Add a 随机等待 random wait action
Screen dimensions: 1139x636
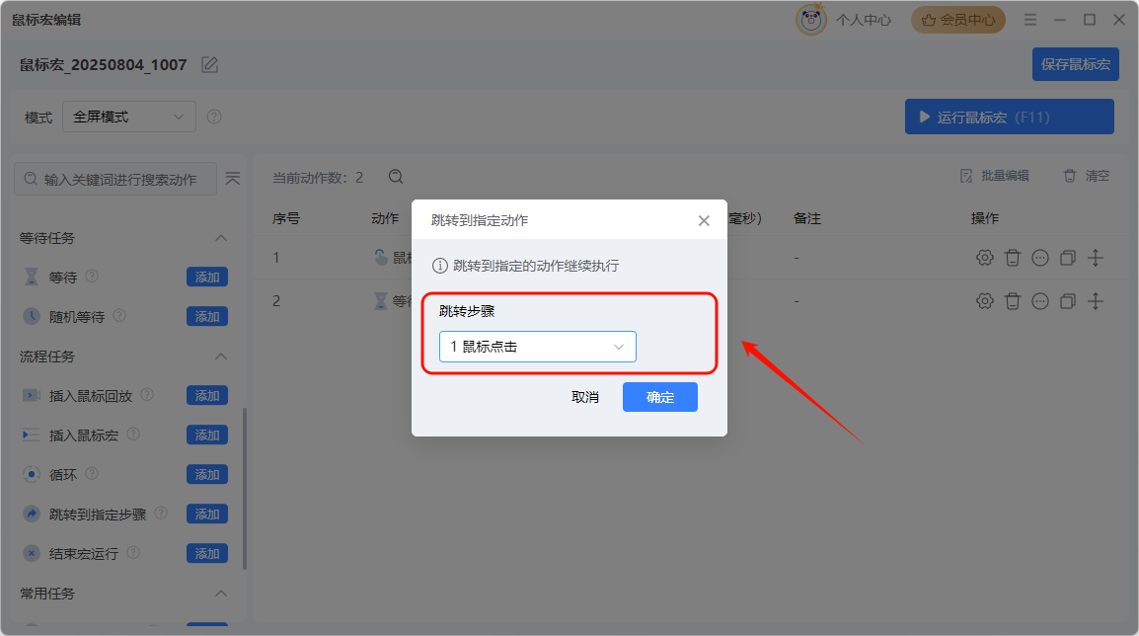pos(207,316)
